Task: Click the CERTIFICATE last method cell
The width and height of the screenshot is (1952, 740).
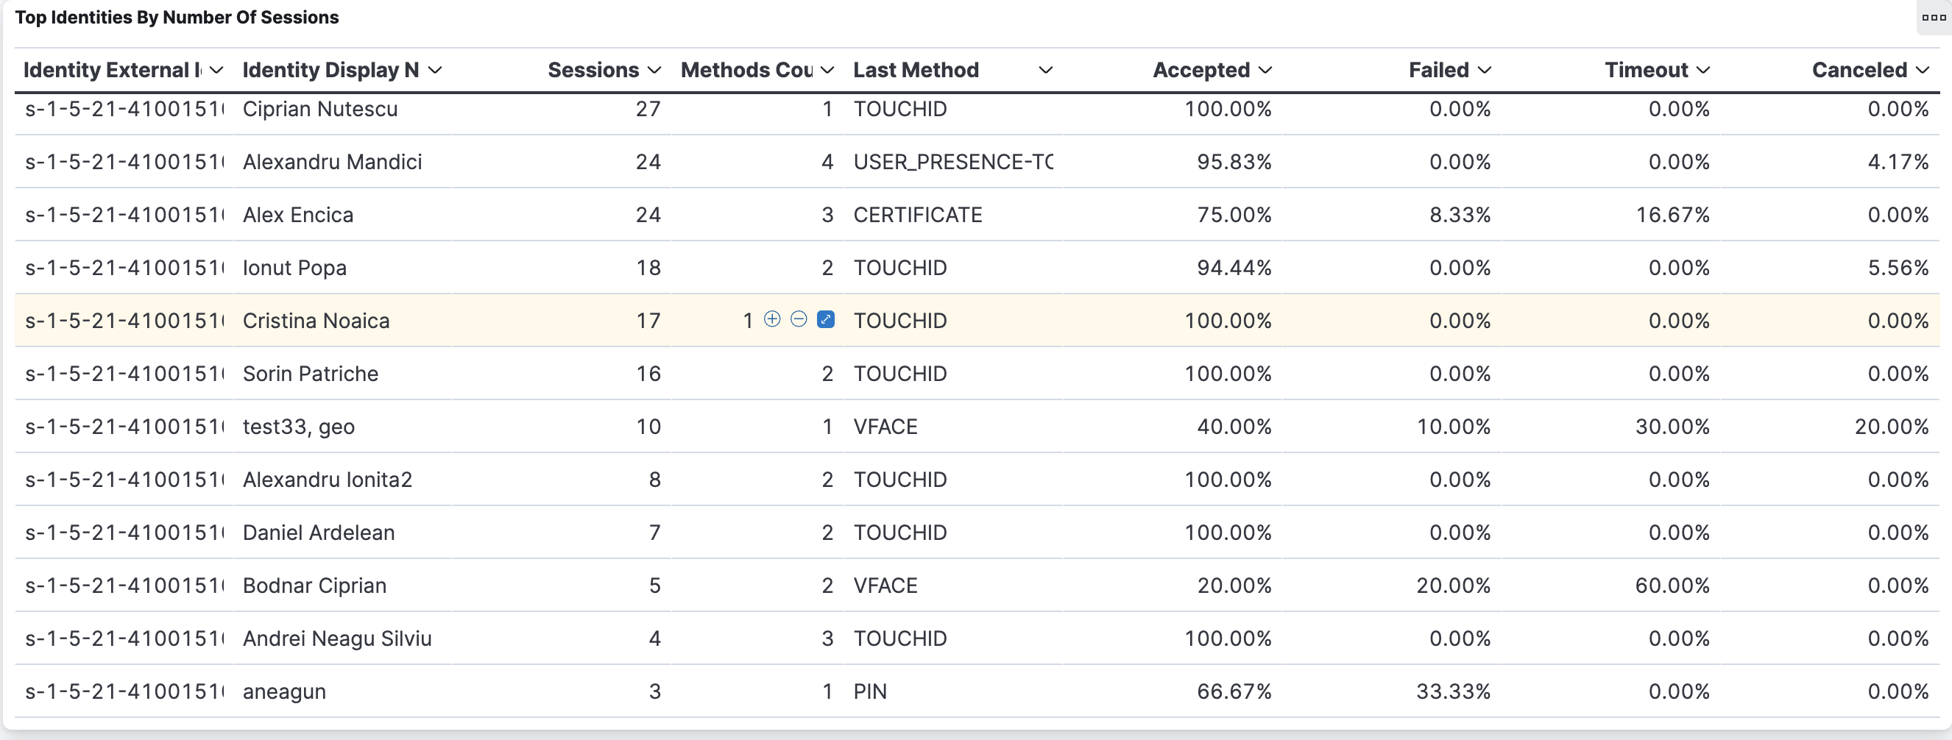Action: tap(918, 215)
